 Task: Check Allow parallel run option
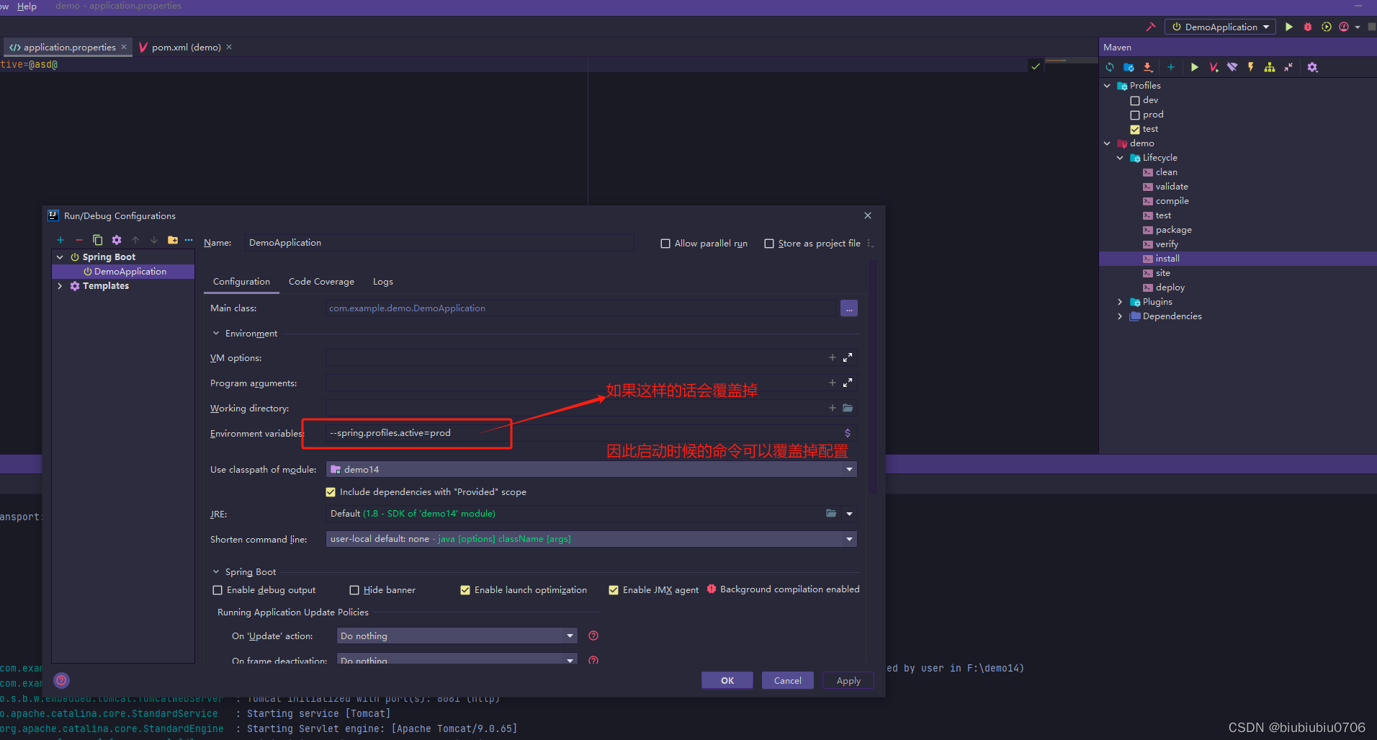click(665, 244)
